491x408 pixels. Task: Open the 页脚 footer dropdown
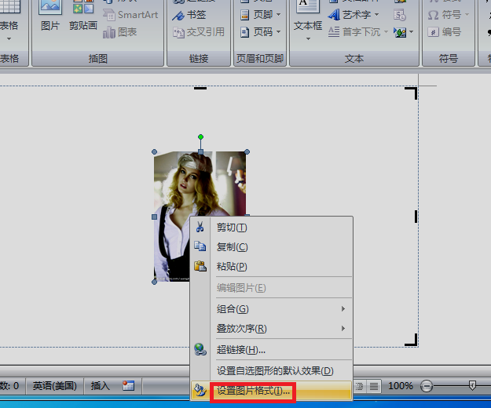pos(260,15)
